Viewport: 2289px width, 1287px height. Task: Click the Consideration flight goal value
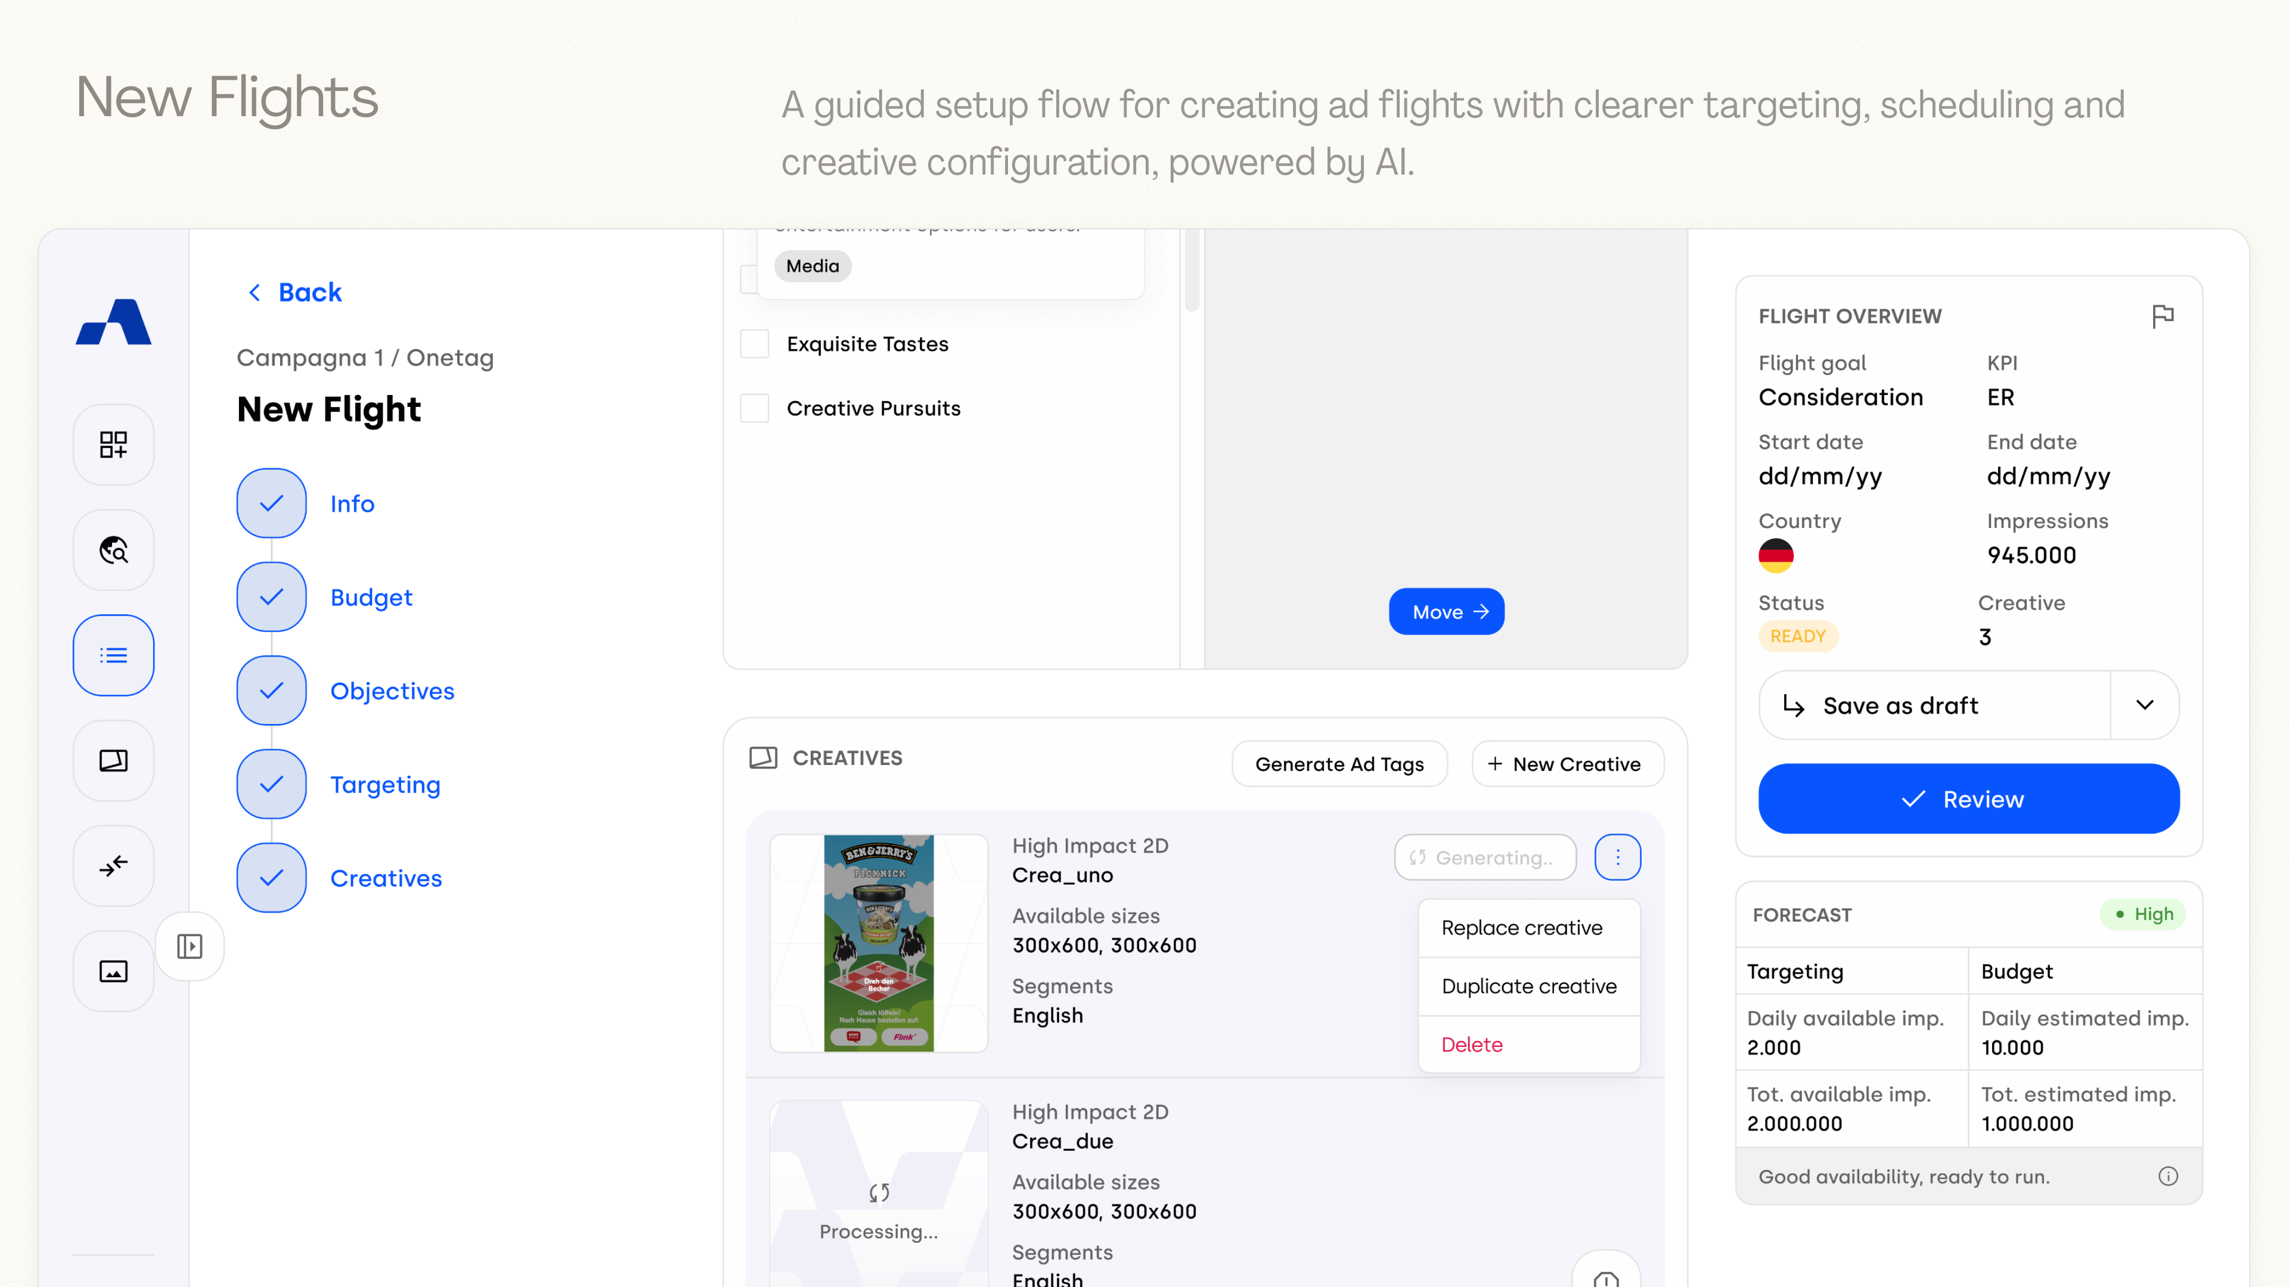(1841, 397)
